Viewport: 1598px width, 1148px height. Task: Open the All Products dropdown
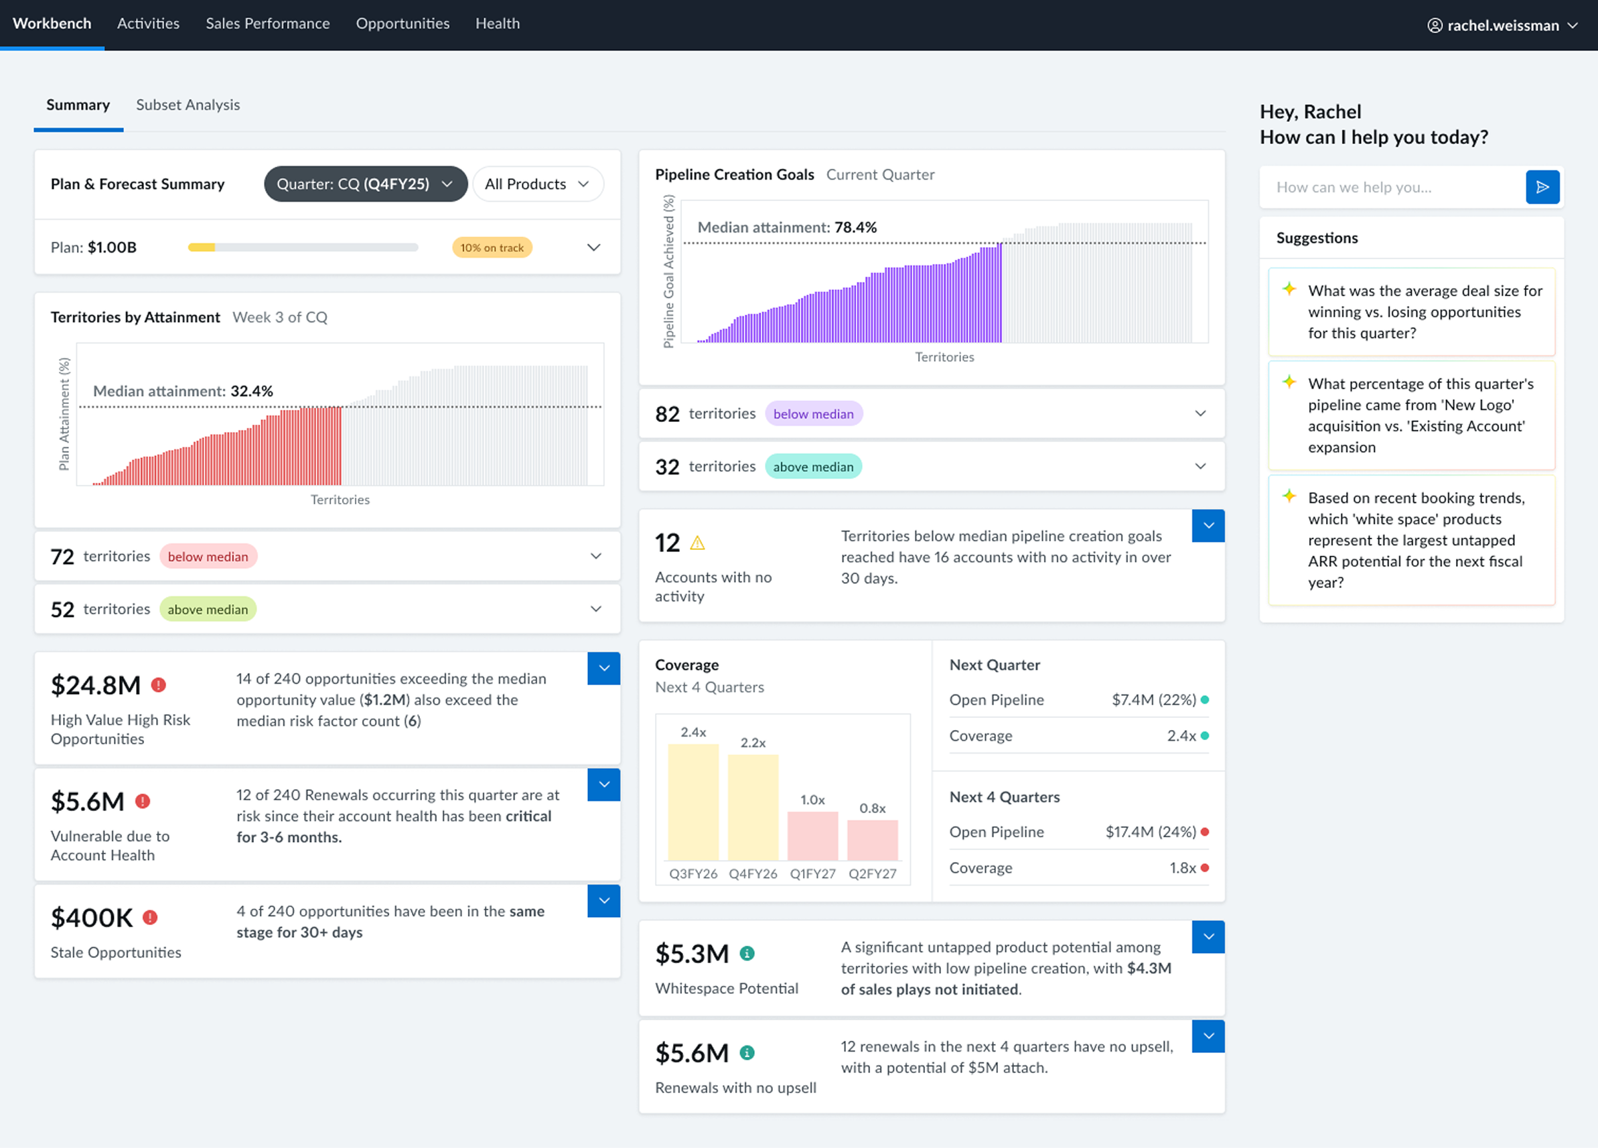538,184
